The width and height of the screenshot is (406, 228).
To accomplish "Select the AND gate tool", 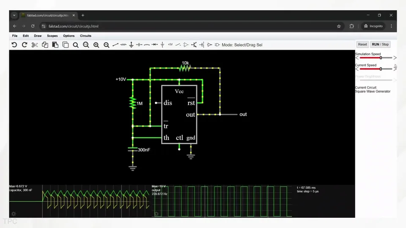I will click(x=217, y=45).
